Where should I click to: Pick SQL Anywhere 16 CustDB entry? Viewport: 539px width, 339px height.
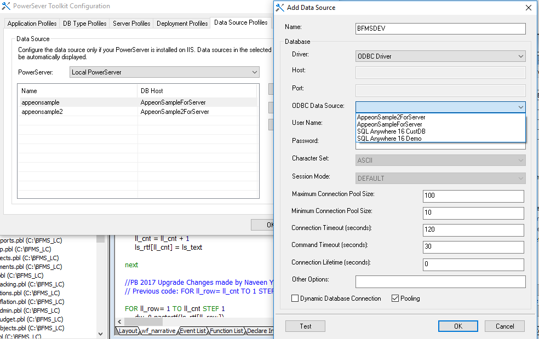(x=391, y=131)
